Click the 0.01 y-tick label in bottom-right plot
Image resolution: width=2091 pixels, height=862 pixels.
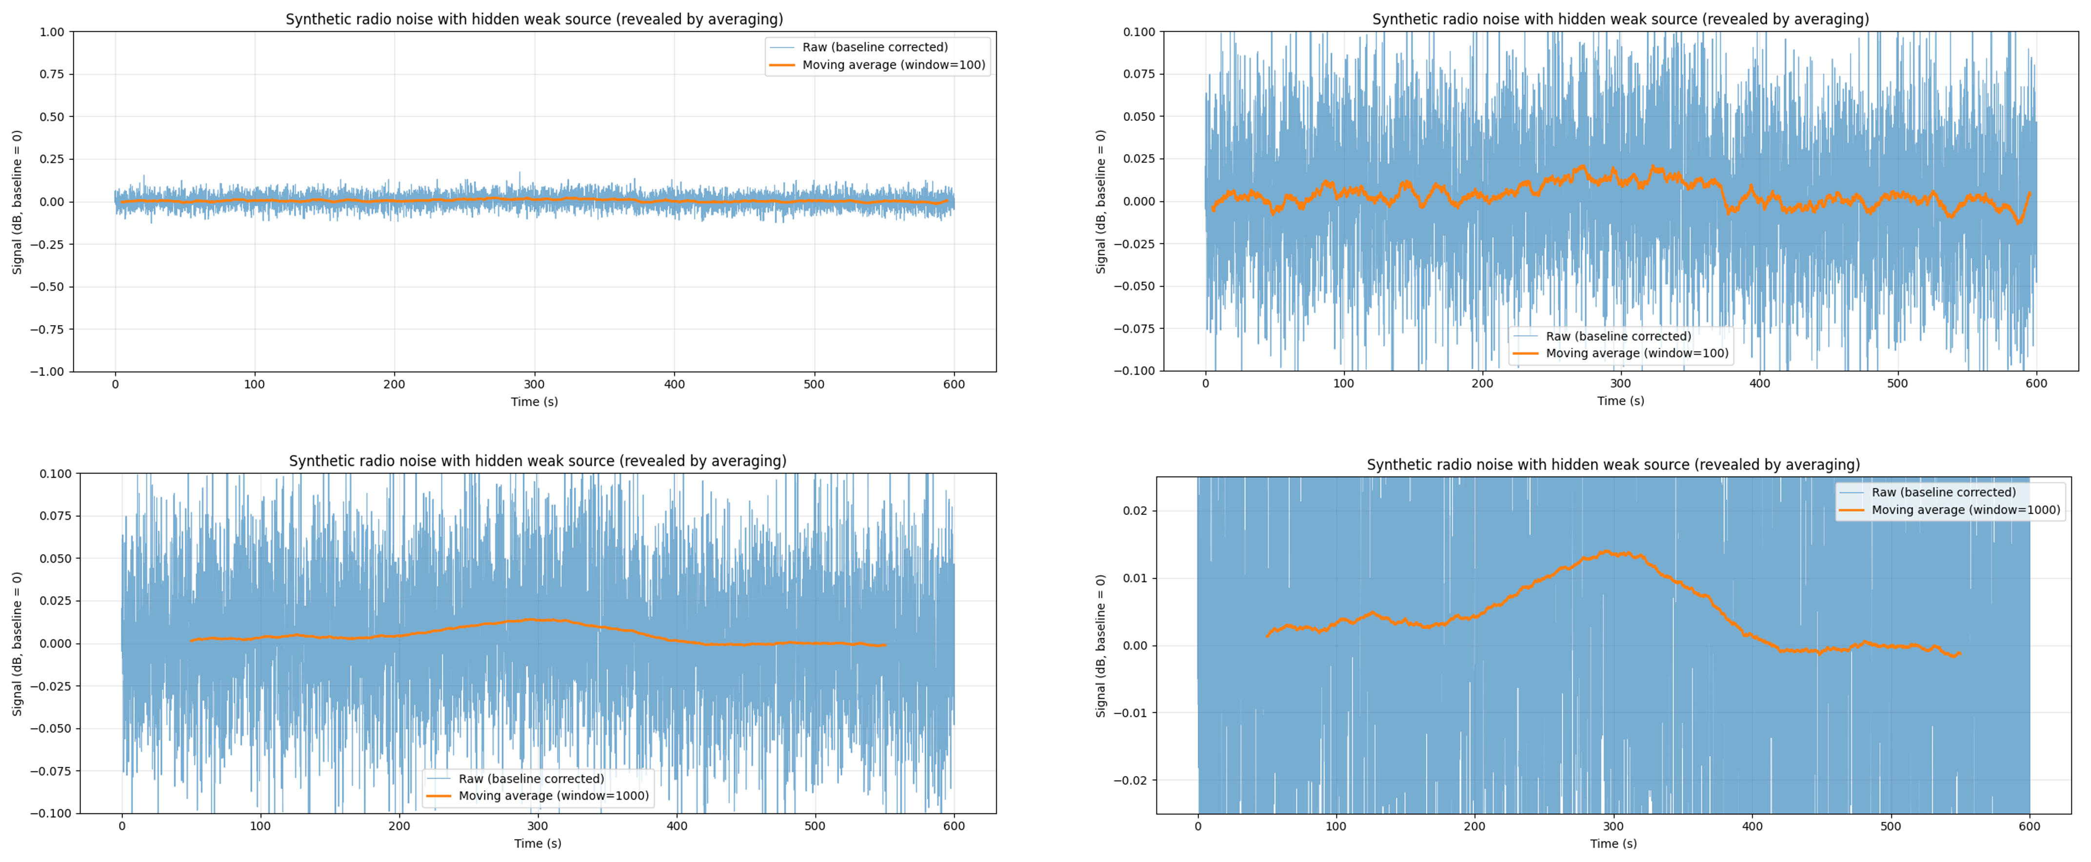[1135, 578]
